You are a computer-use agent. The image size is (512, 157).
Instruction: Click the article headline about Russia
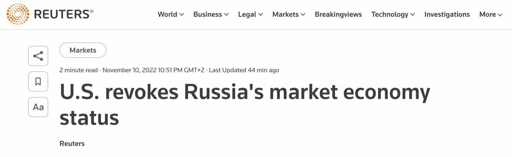coord(245,105)
